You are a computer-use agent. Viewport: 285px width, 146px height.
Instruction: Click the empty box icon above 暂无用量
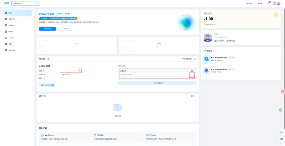coord(117,106)
